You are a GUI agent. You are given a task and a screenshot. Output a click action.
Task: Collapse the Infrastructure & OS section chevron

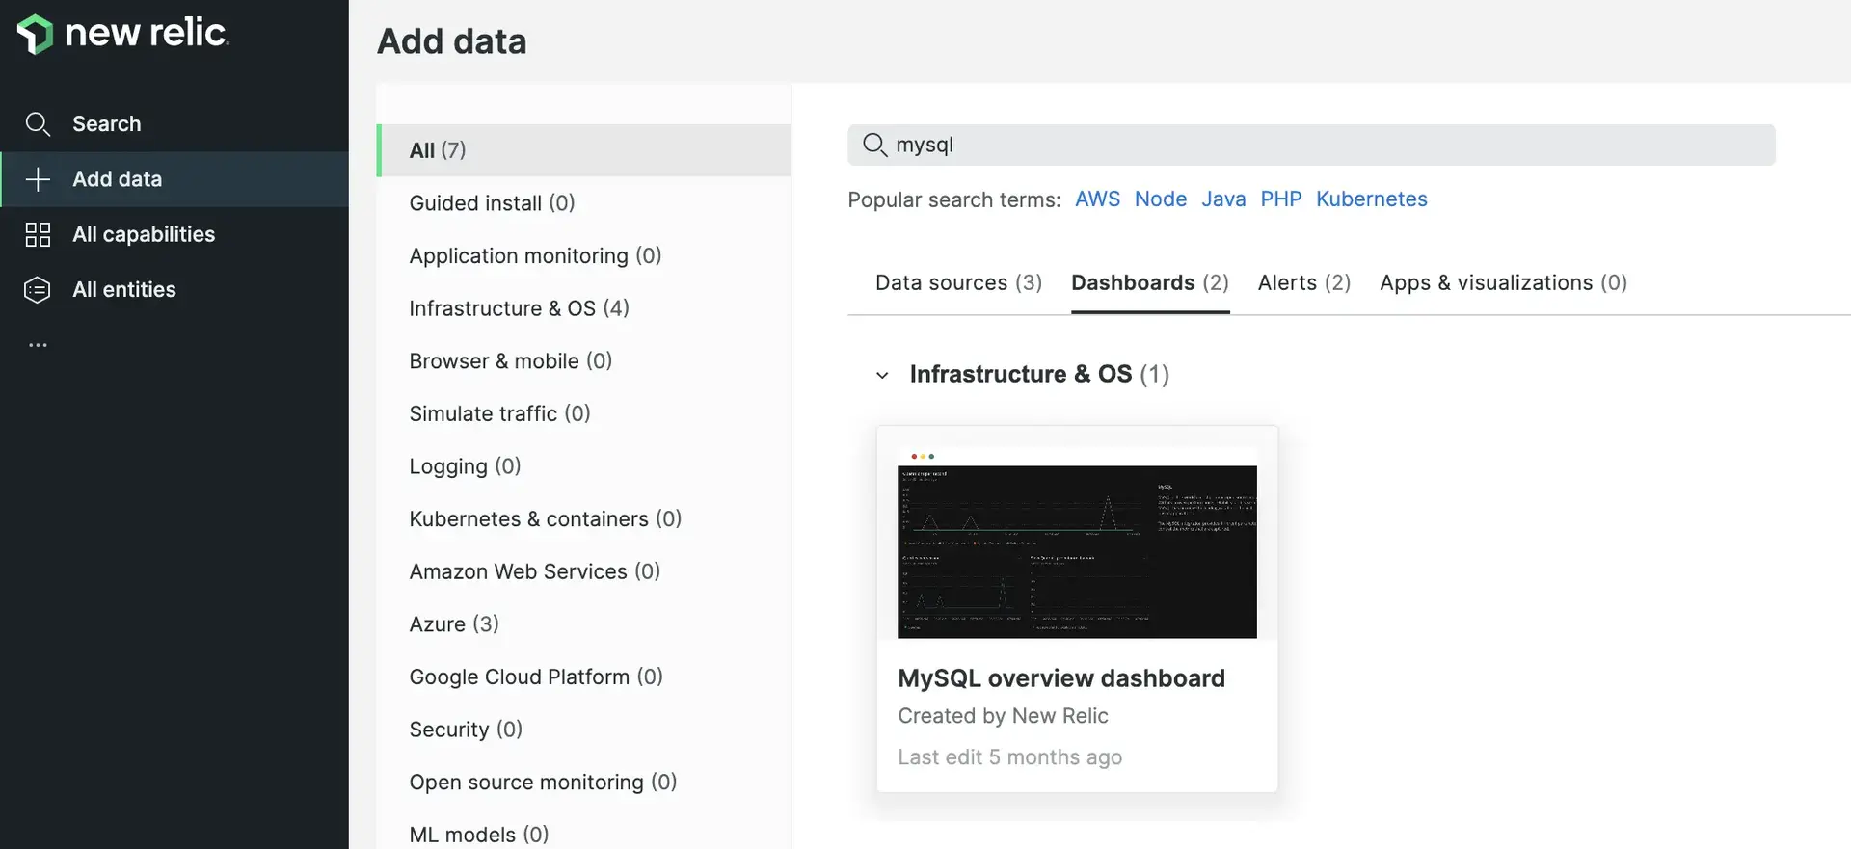882,375
